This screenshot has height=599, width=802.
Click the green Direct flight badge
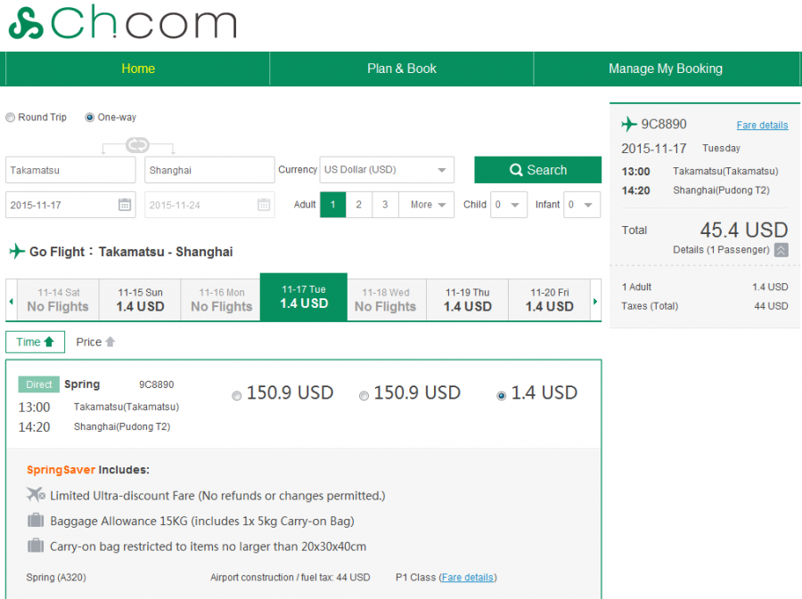tap(39, 384)
